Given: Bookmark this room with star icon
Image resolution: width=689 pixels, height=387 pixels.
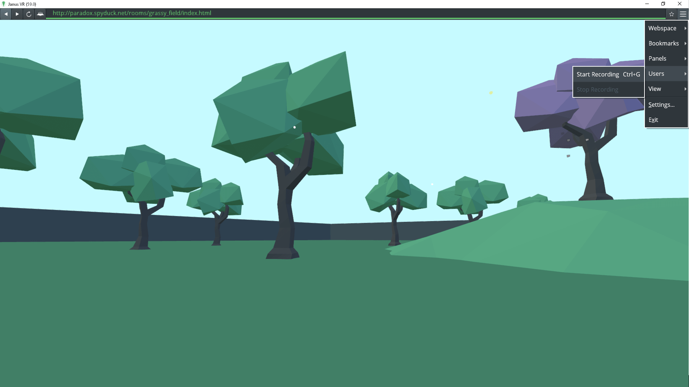Looking at the screenshot, I should 671,14.
